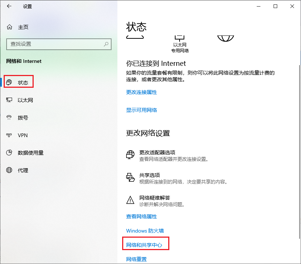
Task: Click the 以太网 network diagram icon
Action: tap(180, 38)
